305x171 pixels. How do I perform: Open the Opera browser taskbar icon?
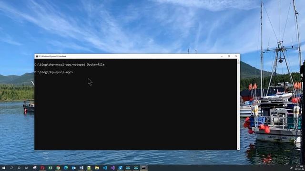pos(42,168)
